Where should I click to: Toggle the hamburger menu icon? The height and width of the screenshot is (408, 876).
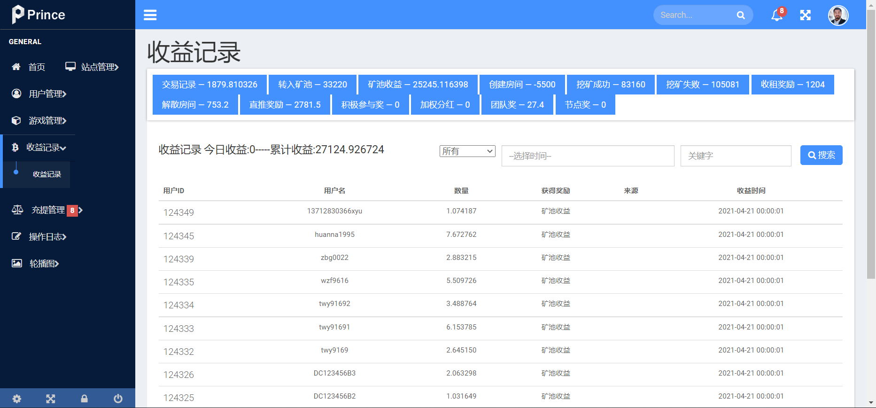150,15
